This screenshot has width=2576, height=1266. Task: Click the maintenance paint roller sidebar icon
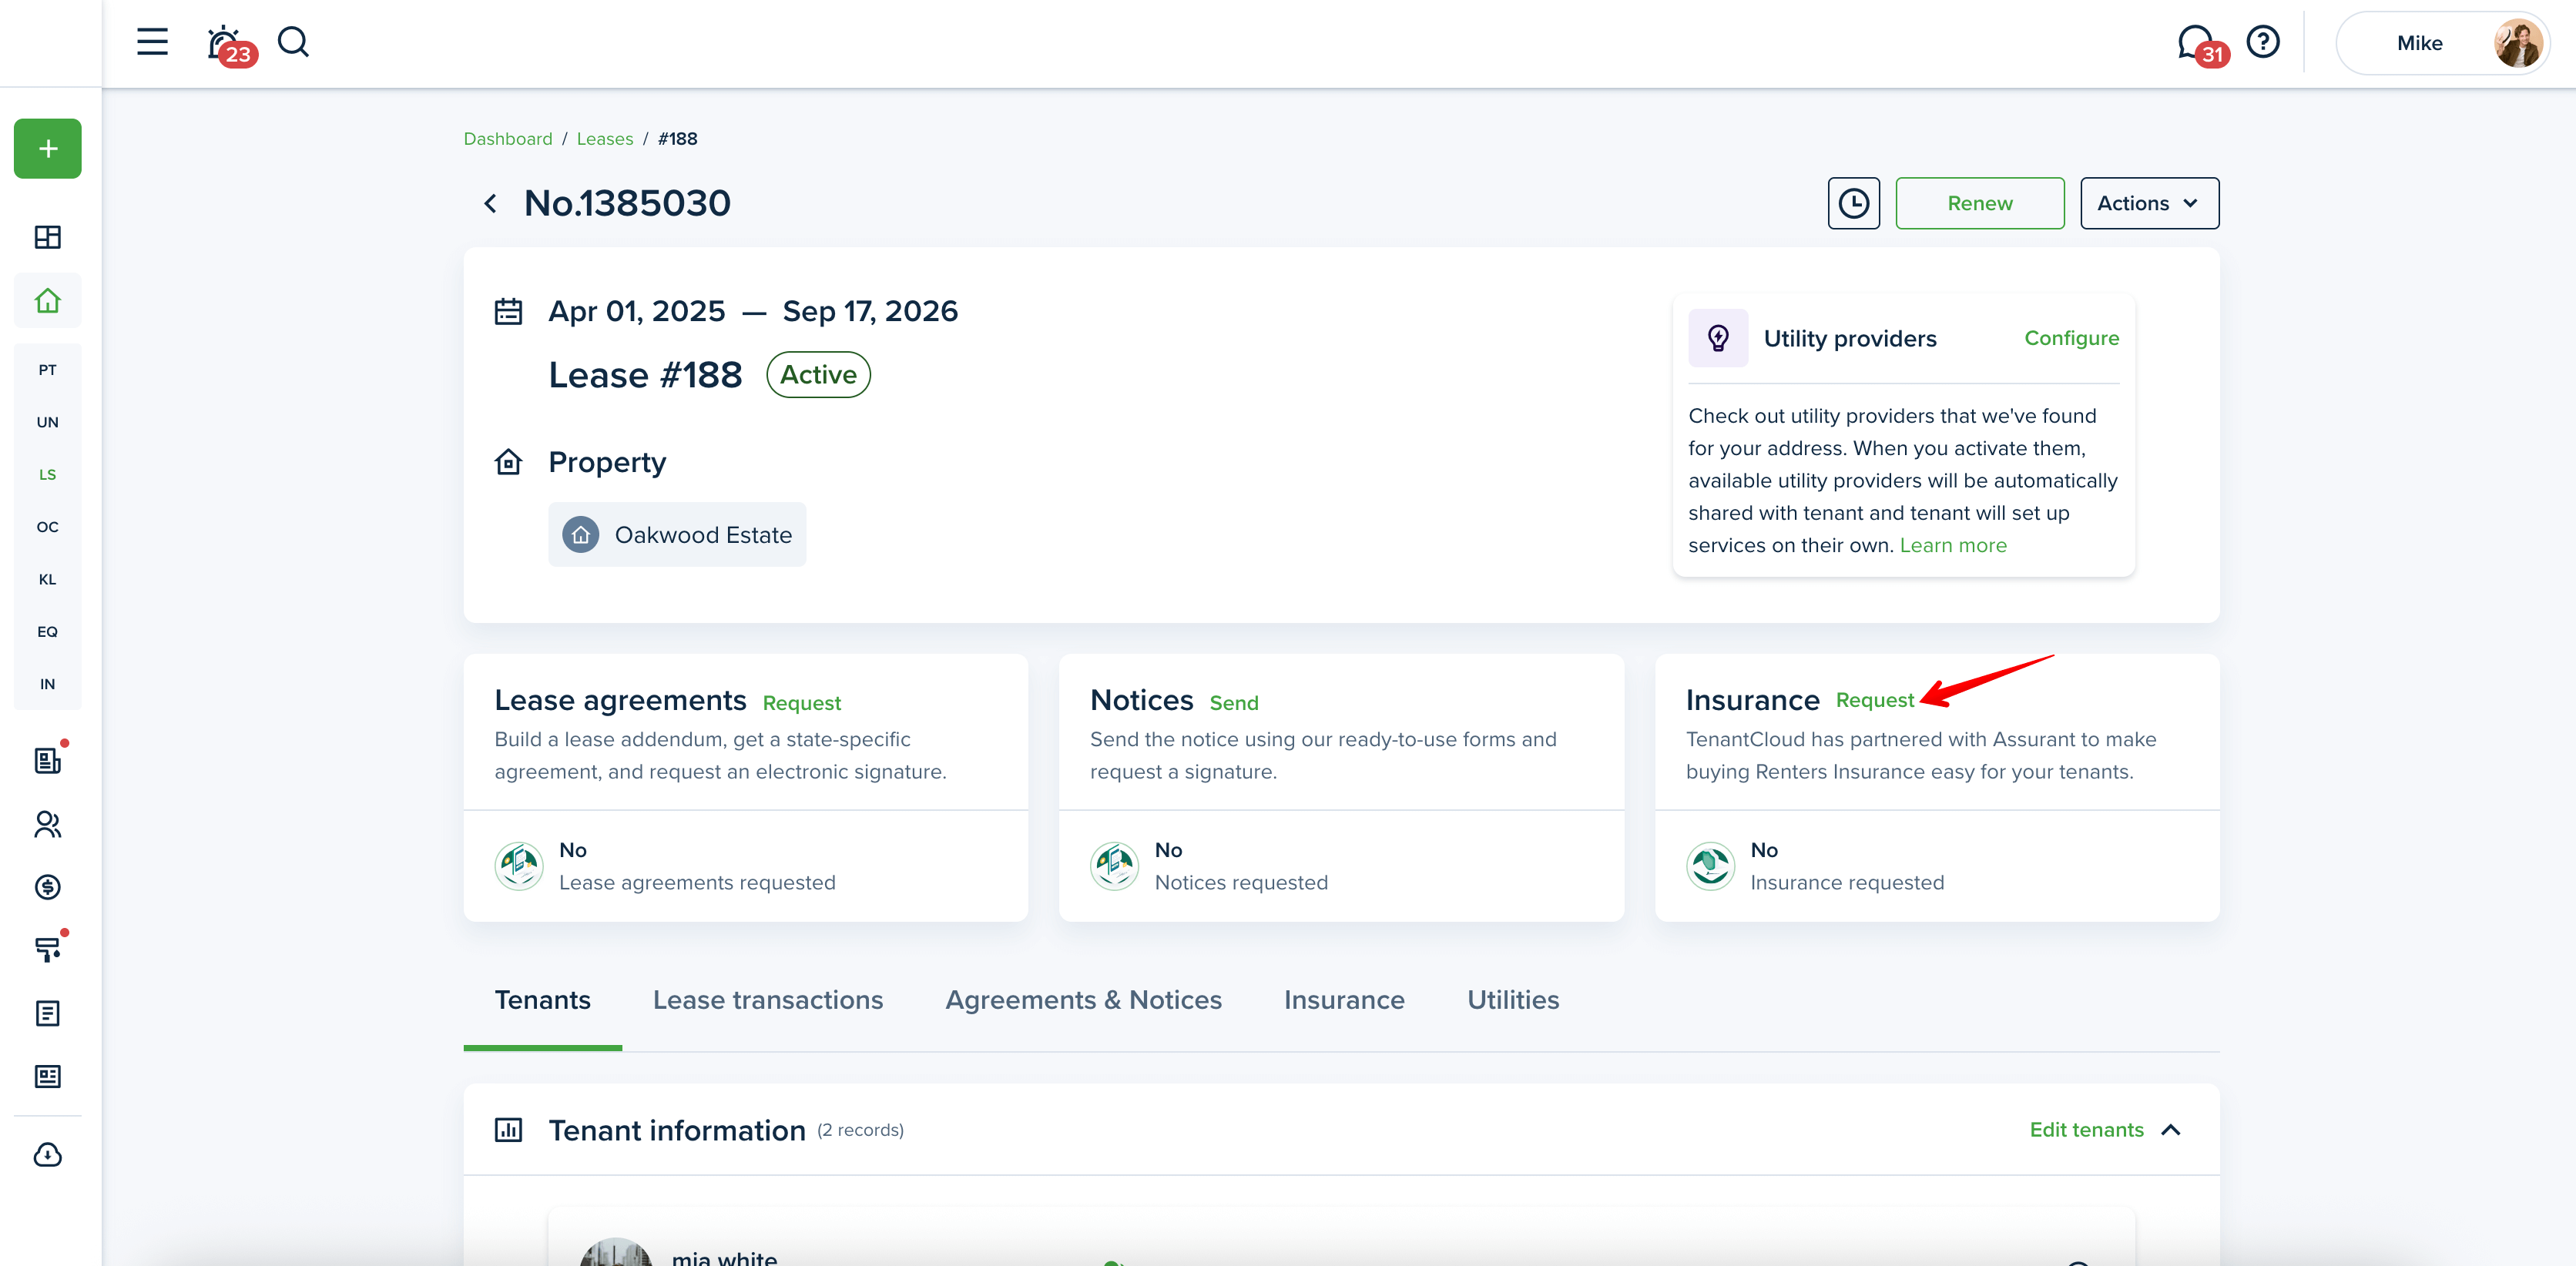(48, 950)
